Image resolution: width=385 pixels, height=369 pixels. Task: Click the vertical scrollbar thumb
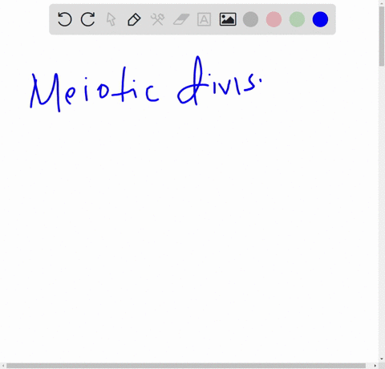(382, 36)
